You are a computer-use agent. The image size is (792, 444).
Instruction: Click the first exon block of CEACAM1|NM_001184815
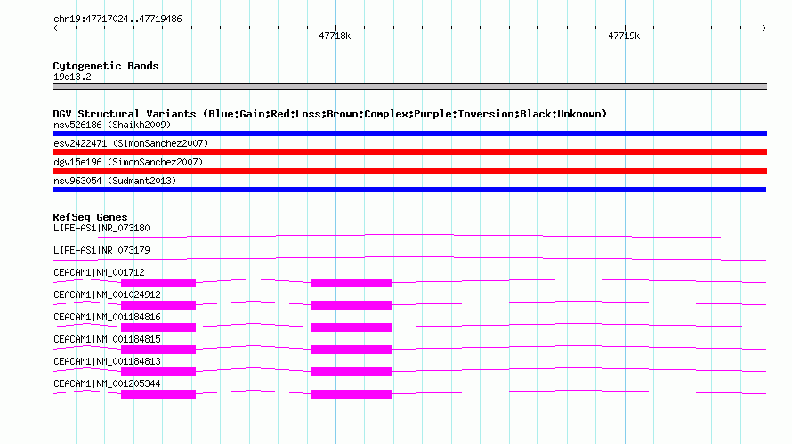(158, 350)
